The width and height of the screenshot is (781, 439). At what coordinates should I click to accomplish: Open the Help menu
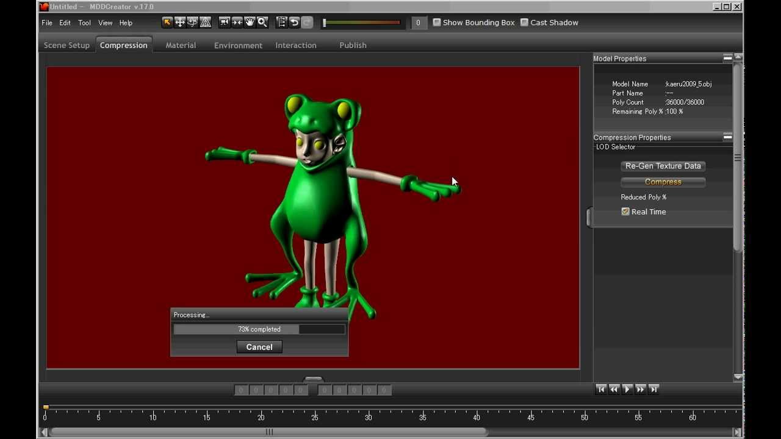[x=126, y=23]
